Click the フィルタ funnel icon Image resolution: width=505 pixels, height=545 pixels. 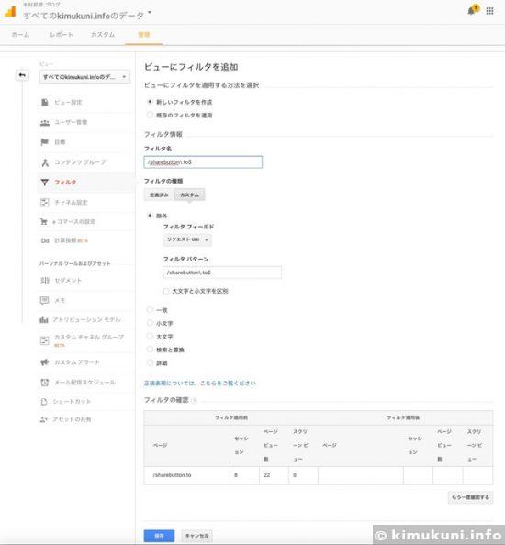click(44, 183)
